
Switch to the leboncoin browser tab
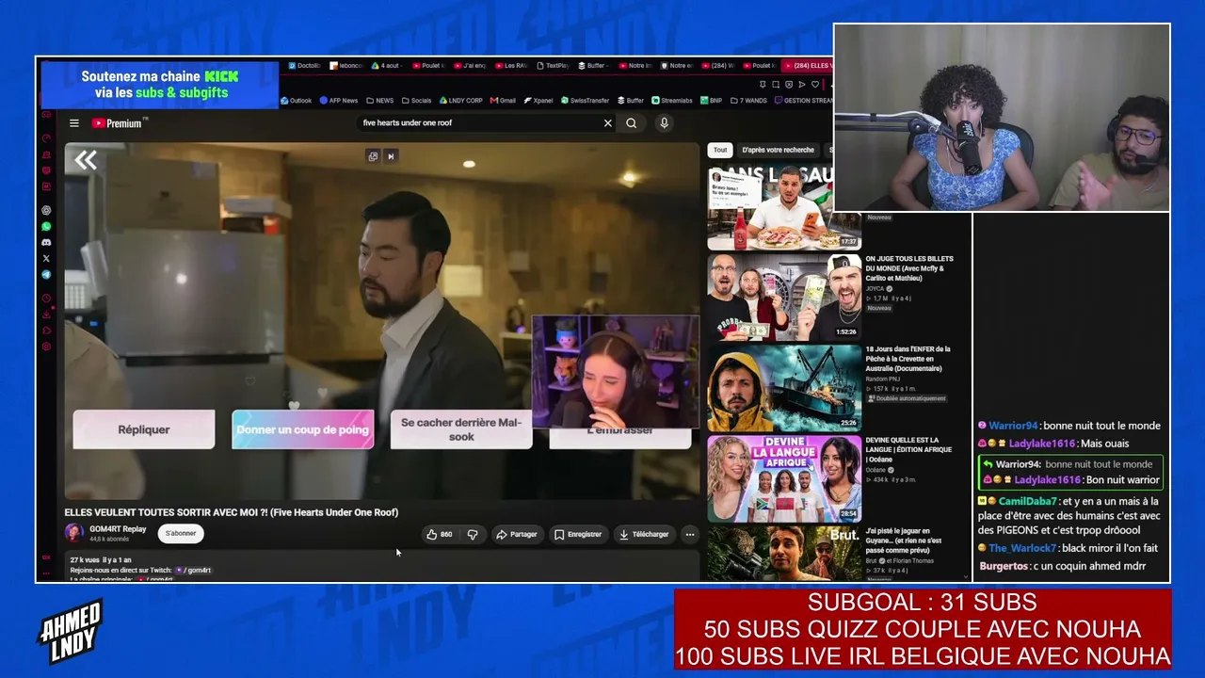[346, 66]
